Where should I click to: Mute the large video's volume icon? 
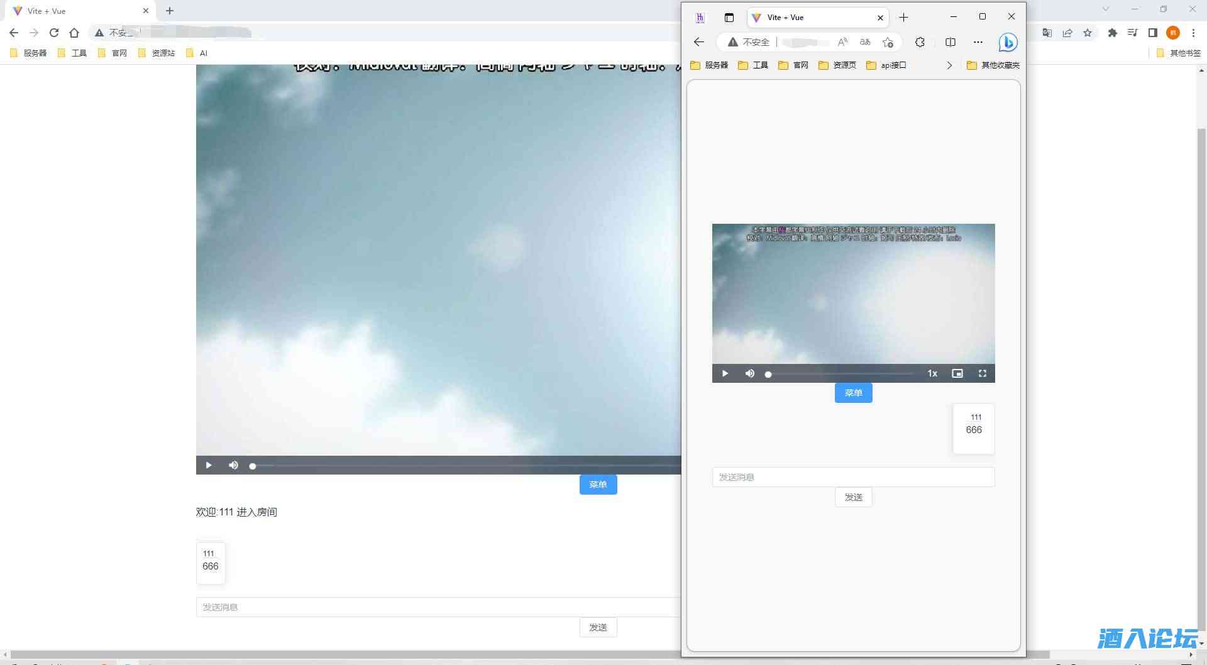(x=233, y=465)
